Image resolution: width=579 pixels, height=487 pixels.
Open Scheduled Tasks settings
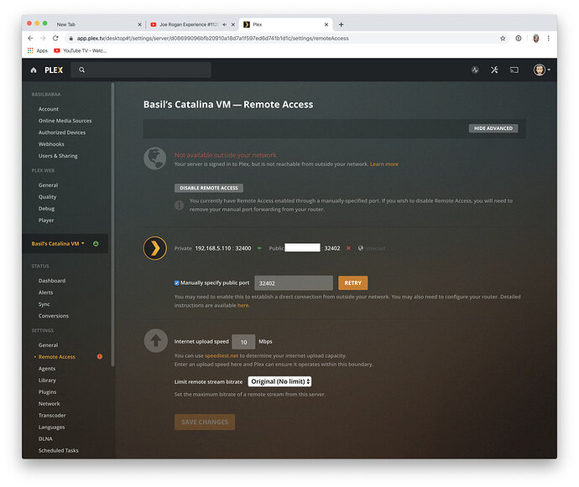pos(59,450)
